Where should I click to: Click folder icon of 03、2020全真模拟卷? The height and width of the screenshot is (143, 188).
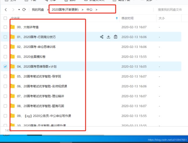point(12,57)
